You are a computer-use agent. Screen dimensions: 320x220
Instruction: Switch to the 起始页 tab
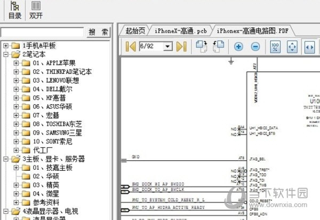coord(134,30)
